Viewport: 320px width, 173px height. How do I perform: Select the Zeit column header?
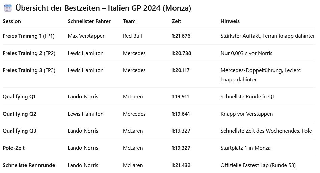[x=177, y=21]
